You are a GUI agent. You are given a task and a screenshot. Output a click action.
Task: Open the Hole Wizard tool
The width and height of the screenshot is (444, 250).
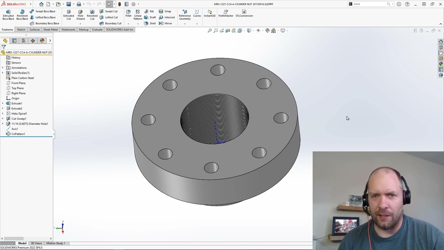click(x=80, y=15)
